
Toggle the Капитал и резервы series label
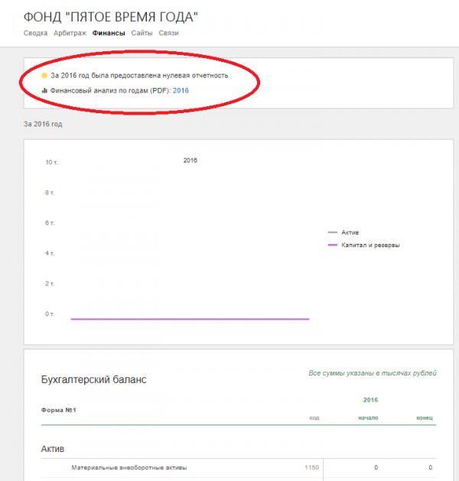(371, 245)
